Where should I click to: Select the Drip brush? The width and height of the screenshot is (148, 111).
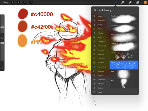(124, 83)
